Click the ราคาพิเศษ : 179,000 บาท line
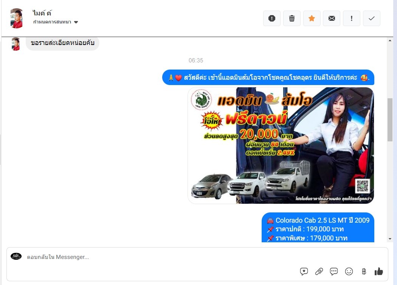Viewport: 397px width, 285px height. coord(307,238)
